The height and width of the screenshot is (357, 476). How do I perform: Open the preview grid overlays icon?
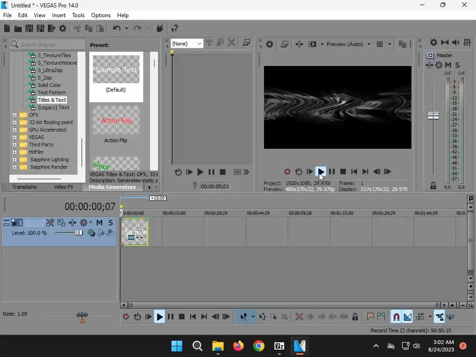pos(379,44)
